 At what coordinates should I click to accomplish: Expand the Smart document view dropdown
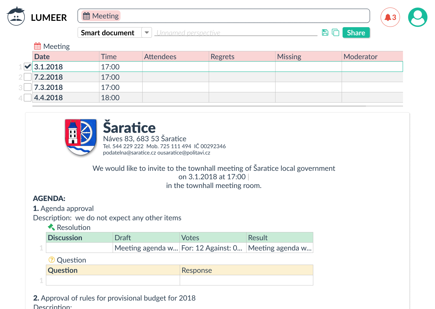coord(147,33)
